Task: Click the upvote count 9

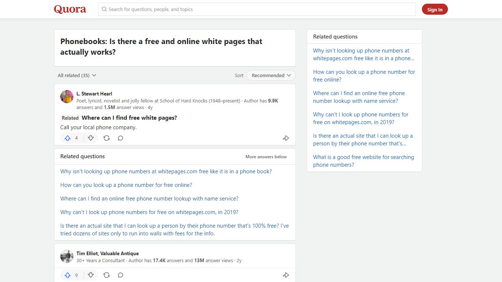Action: click(x=76, y=275)
